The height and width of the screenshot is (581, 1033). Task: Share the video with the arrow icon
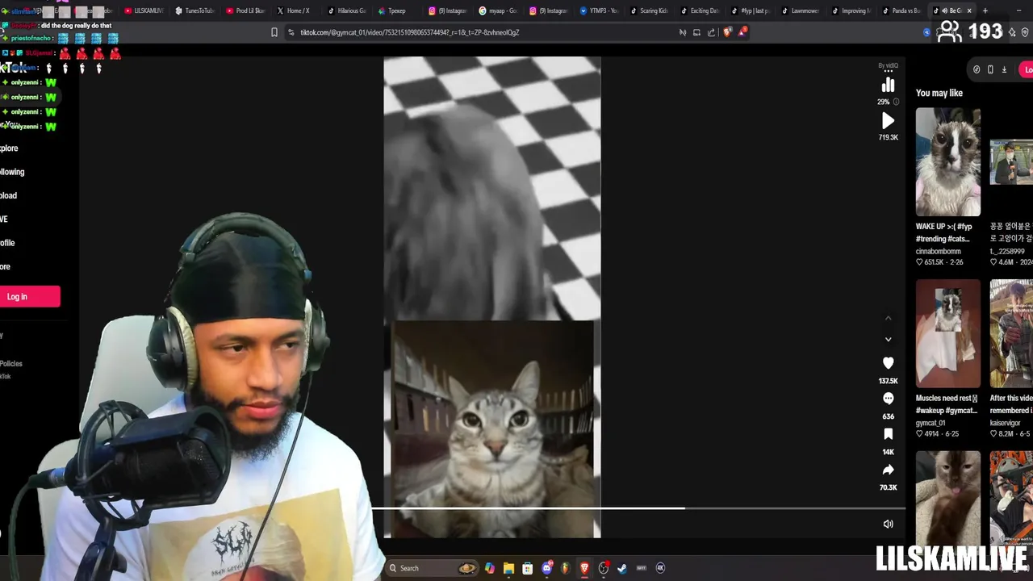[x=888, y=470]
